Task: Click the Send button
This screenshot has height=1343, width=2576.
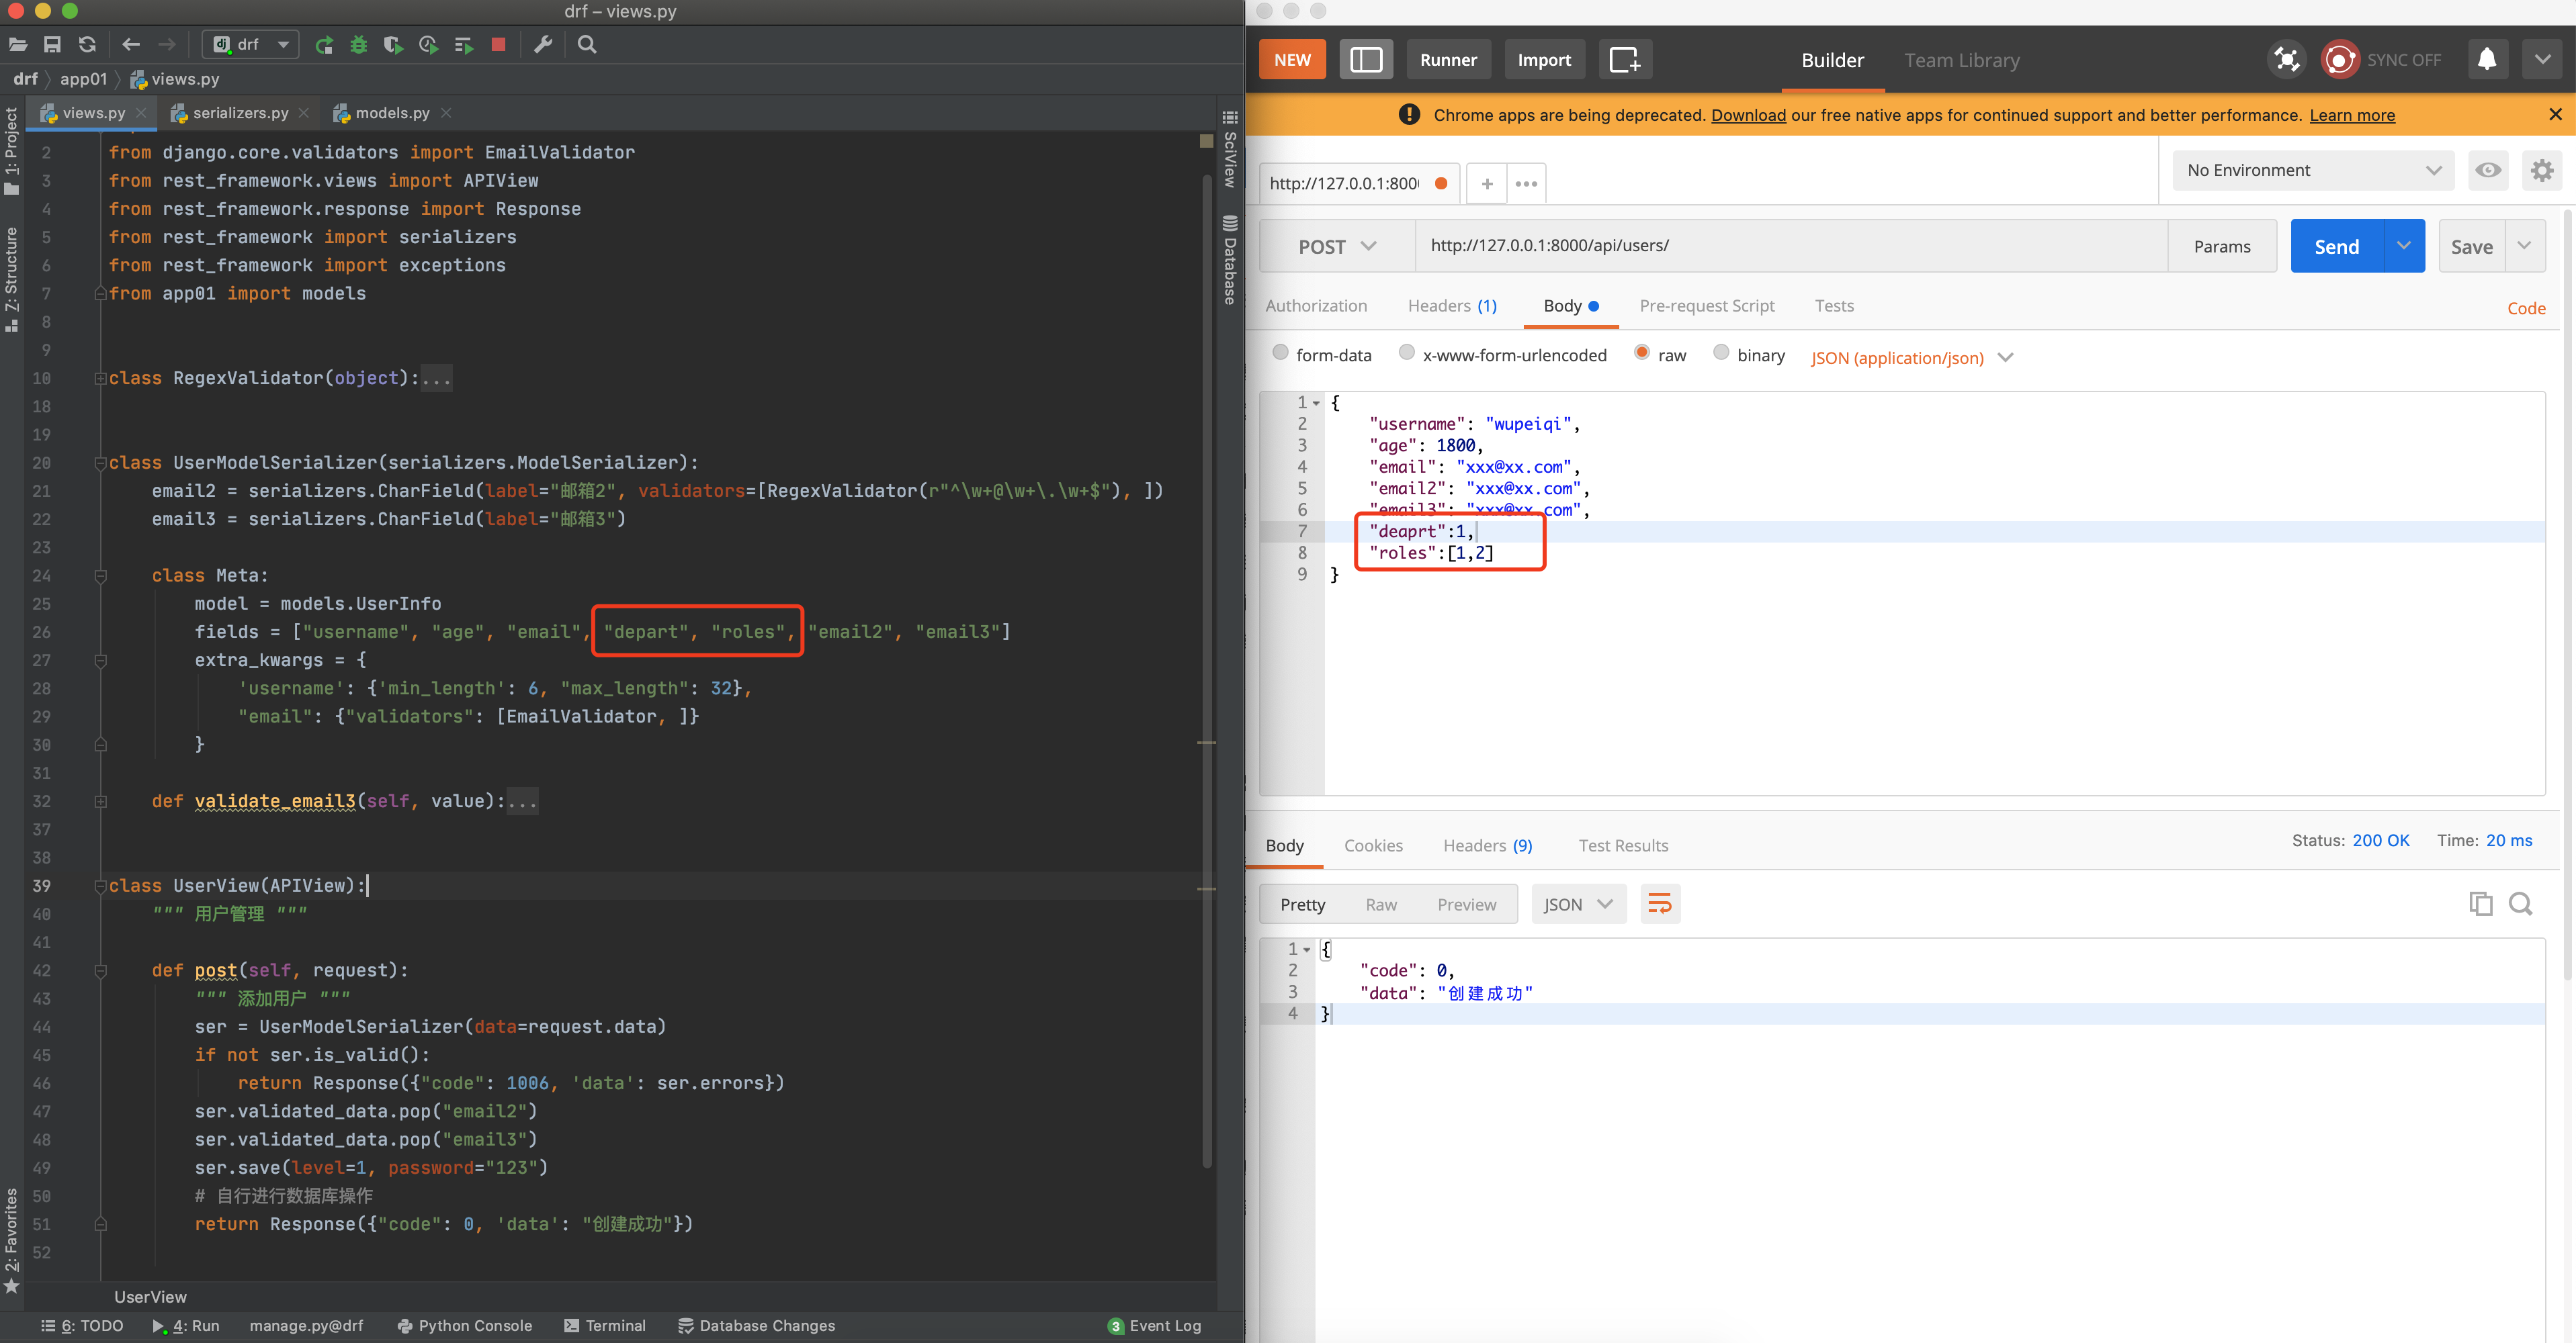Action: [2336, 246]
